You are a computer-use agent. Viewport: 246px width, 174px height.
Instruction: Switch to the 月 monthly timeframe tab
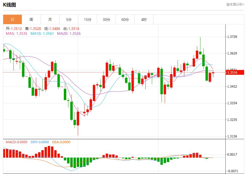(x=50, y=19)
